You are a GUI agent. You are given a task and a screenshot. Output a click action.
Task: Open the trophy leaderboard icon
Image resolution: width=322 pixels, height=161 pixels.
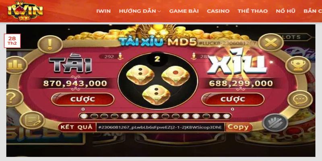tap(298, 65)
